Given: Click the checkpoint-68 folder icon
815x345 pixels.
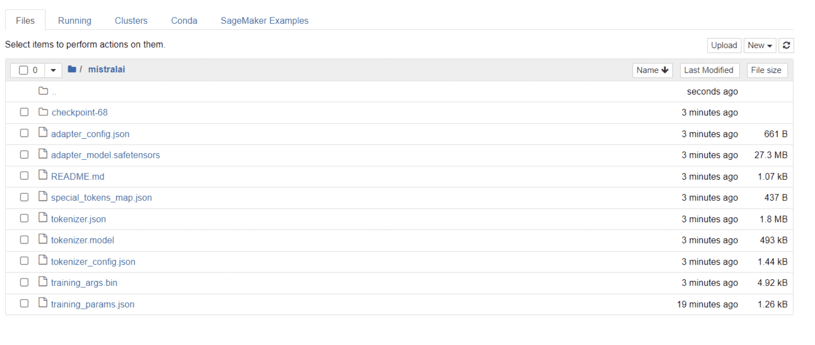Looking at the screenshot, I should click(43, 112).
